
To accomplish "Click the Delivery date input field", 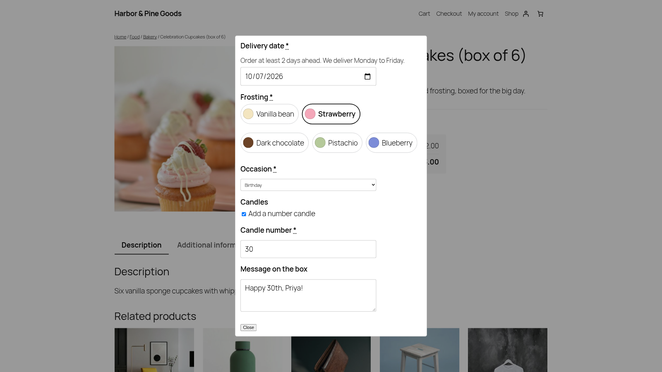I will [308, 76].
